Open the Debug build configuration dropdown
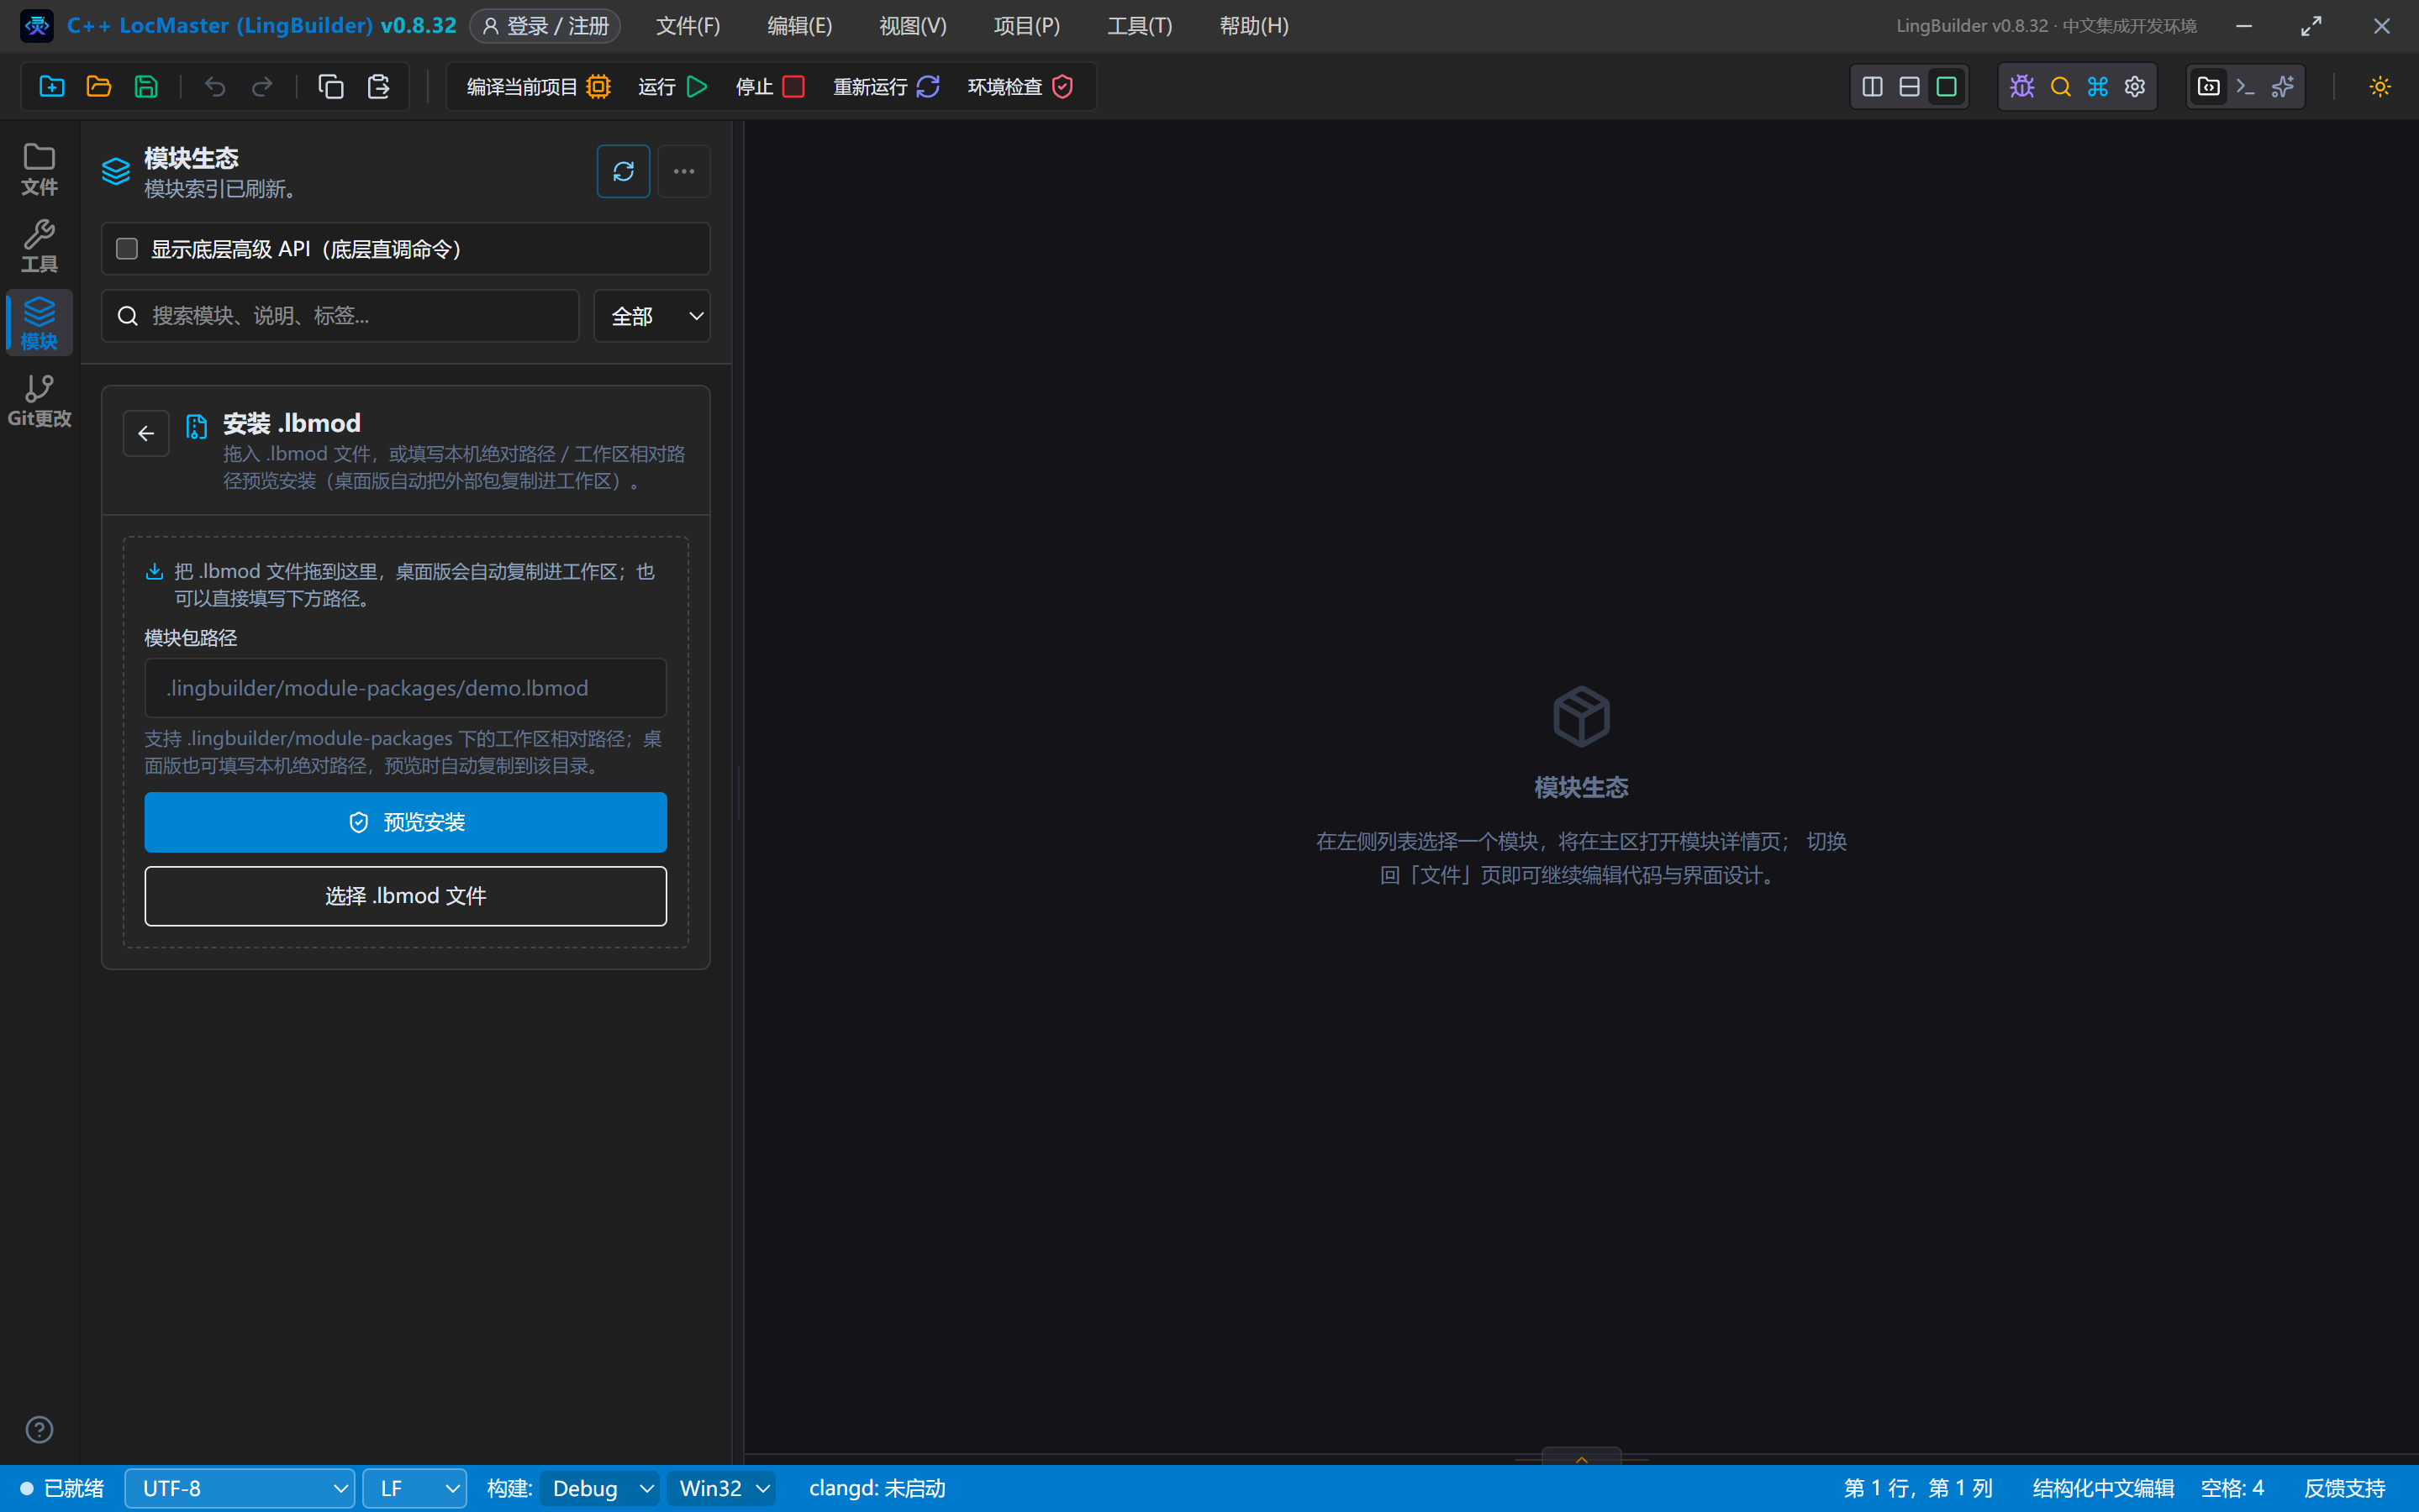This screenshot has width=2419, height=1512. pyautogui.click(x=600, y=1488)
